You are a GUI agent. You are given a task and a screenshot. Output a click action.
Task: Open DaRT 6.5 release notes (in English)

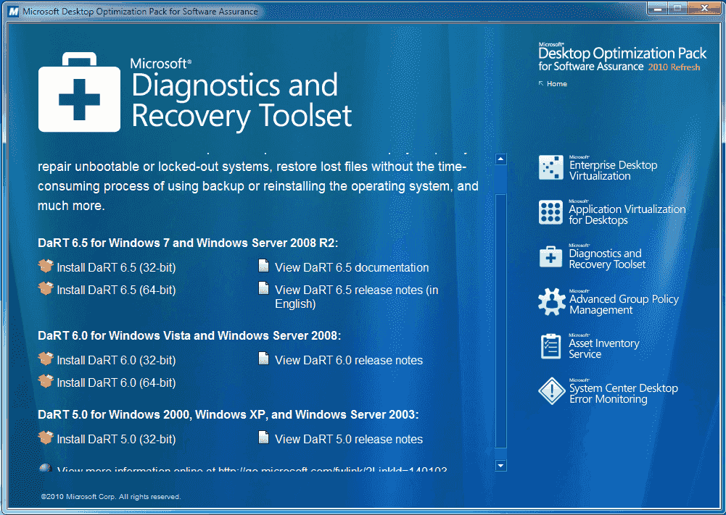point(357,297)
